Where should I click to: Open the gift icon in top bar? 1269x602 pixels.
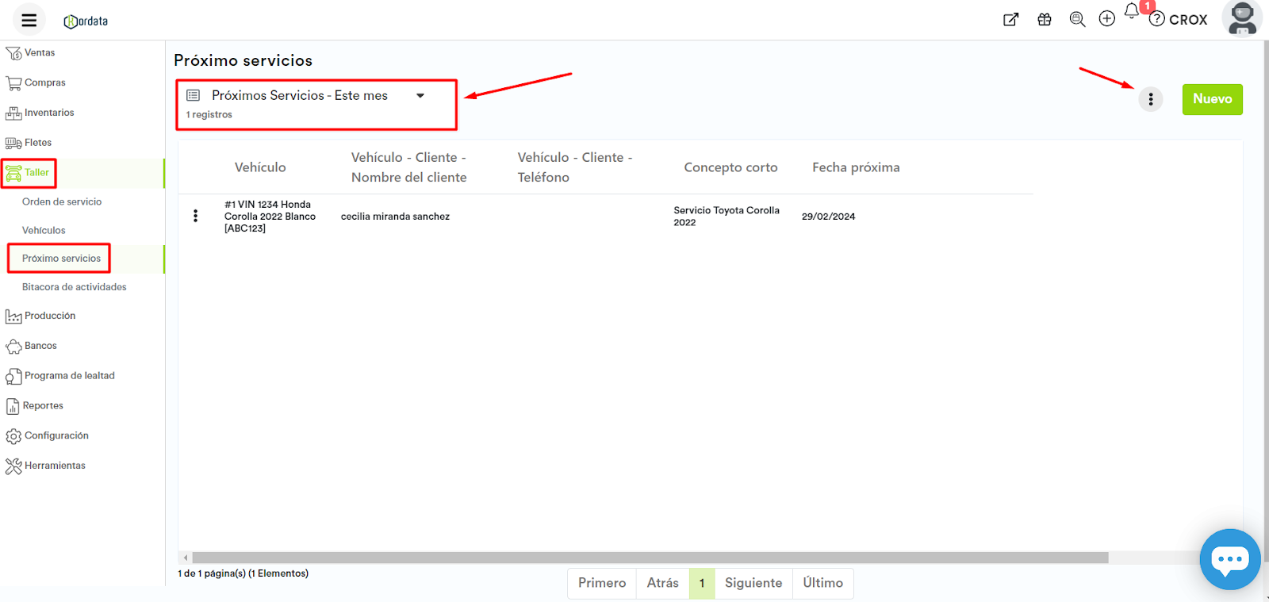pyautogui.click(x=1045, y=20)
